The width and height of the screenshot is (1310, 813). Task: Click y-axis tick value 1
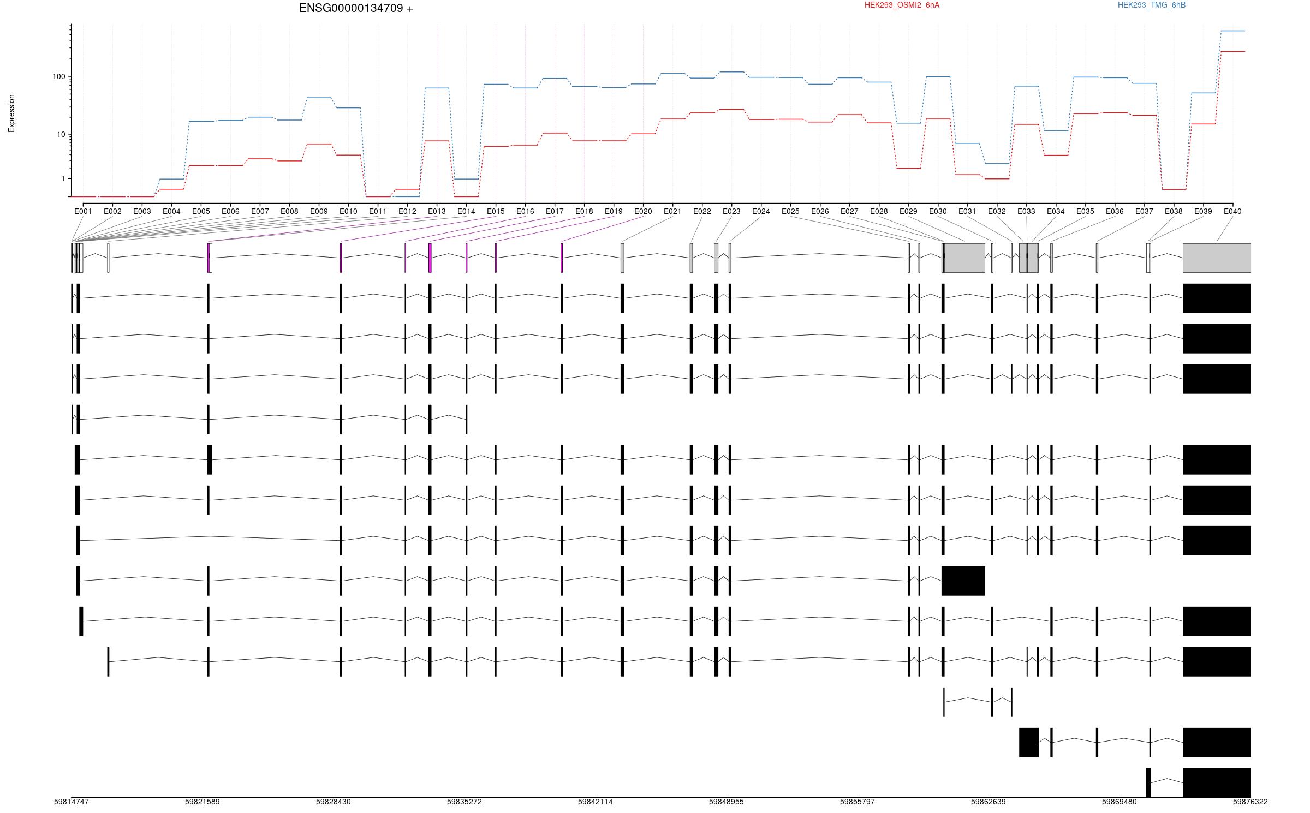(x=63, y=178)
